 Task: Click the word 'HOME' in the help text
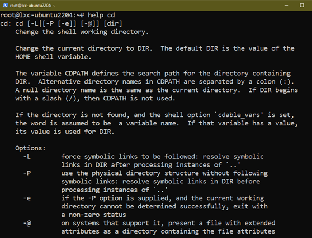tap(23, 57)
